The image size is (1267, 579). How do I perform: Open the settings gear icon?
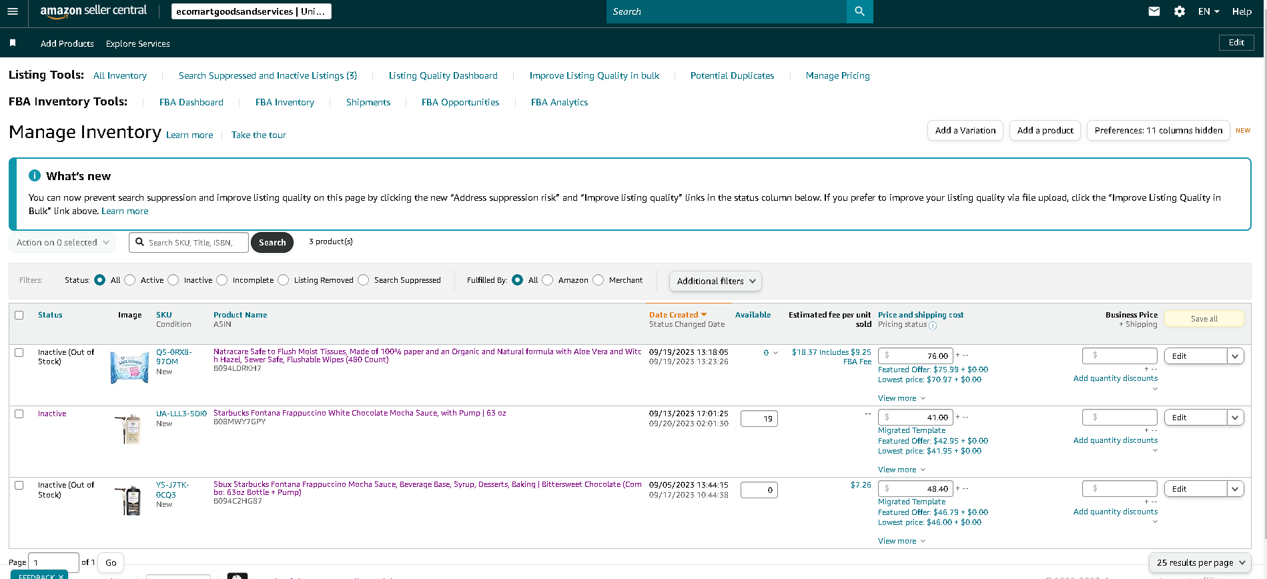[x=1180, y=11]
